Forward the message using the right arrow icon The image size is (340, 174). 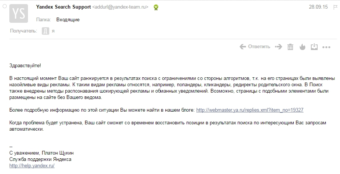(x=279, y=47)
